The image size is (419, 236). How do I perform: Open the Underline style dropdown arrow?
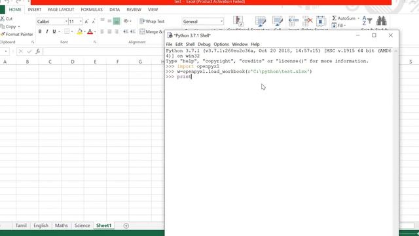(x=59, y=31)
